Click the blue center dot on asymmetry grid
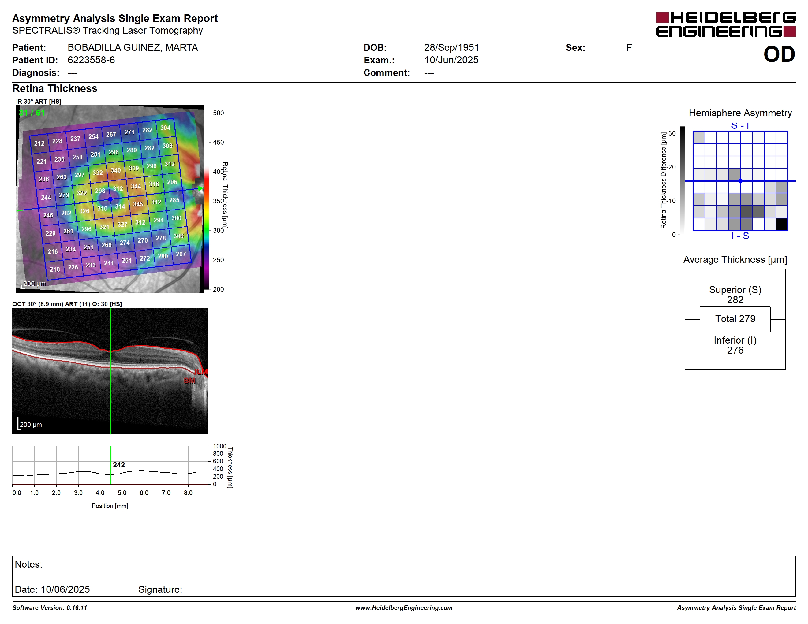808x624 pixels. [740, 181]
